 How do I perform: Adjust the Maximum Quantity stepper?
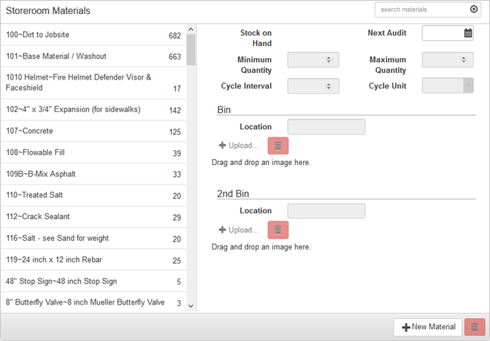[463, 60]
